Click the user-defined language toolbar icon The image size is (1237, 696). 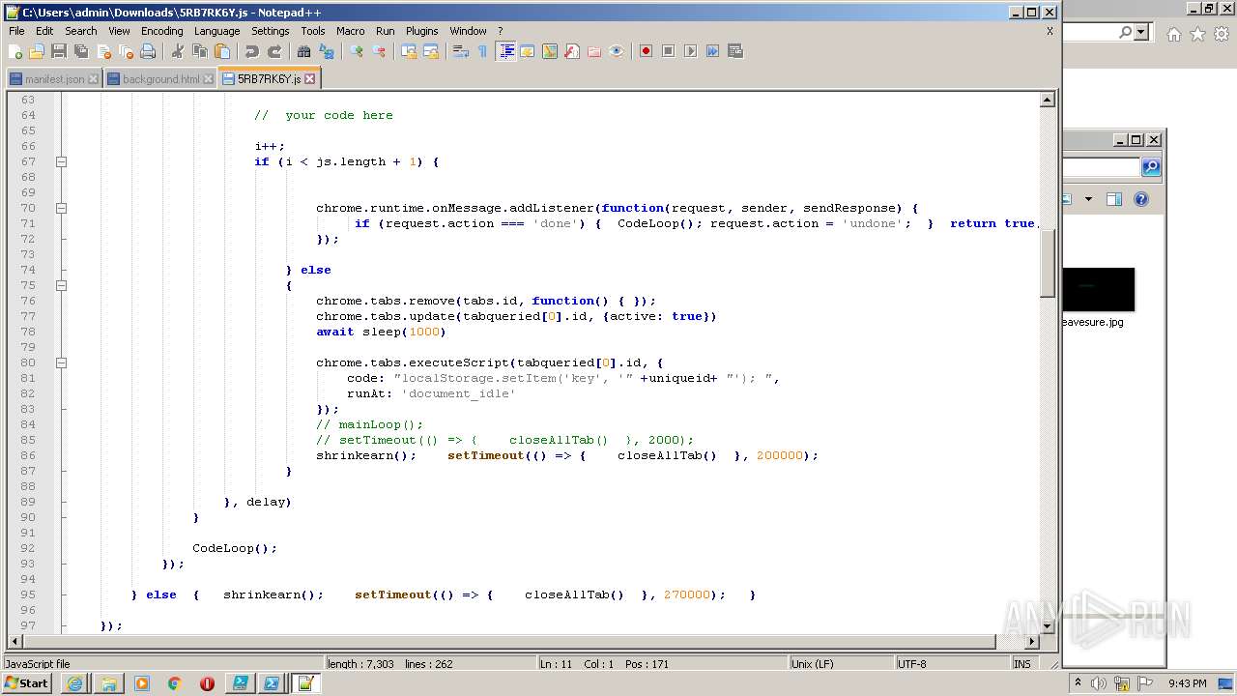pos(528,51)
